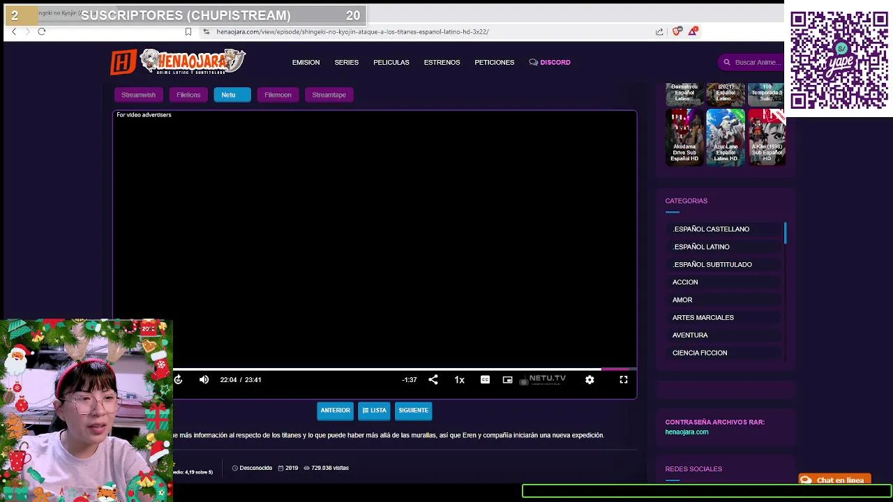Change playback speed via 1x control
The height and width of the screenshot is (502, 893).
pos(459,380)
